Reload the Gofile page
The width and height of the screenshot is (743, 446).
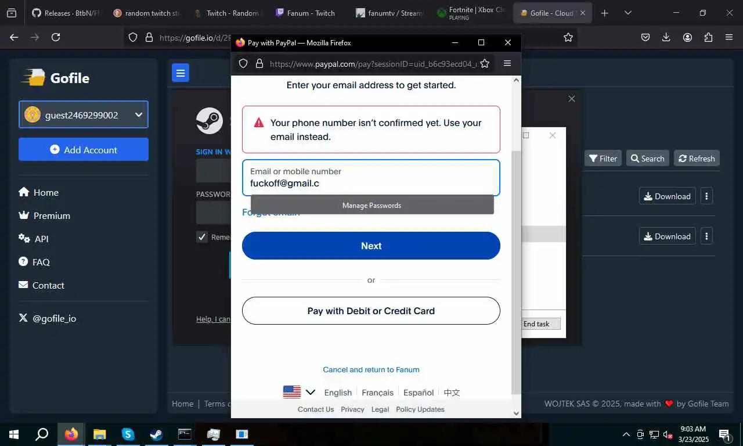56,37
